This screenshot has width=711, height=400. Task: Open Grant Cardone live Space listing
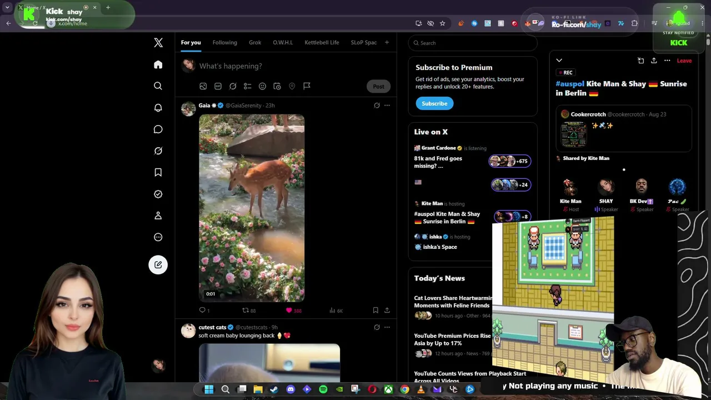pyautogui.click(x=472, y=158)
